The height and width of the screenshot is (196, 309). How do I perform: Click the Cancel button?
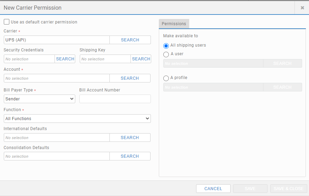tap(213, 189)
